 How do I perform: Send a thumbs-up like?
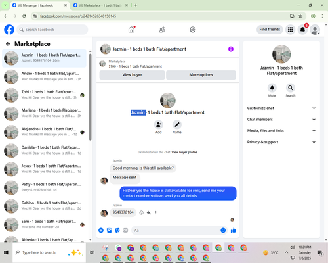(x=234, y=230)
